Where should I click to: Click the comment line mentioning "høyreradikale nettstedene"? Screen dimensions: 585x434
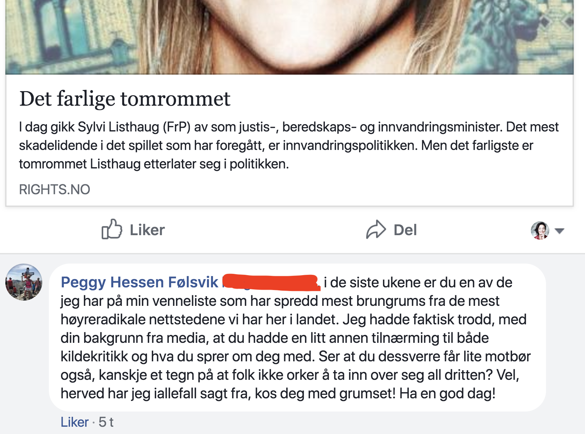[293, 320]
